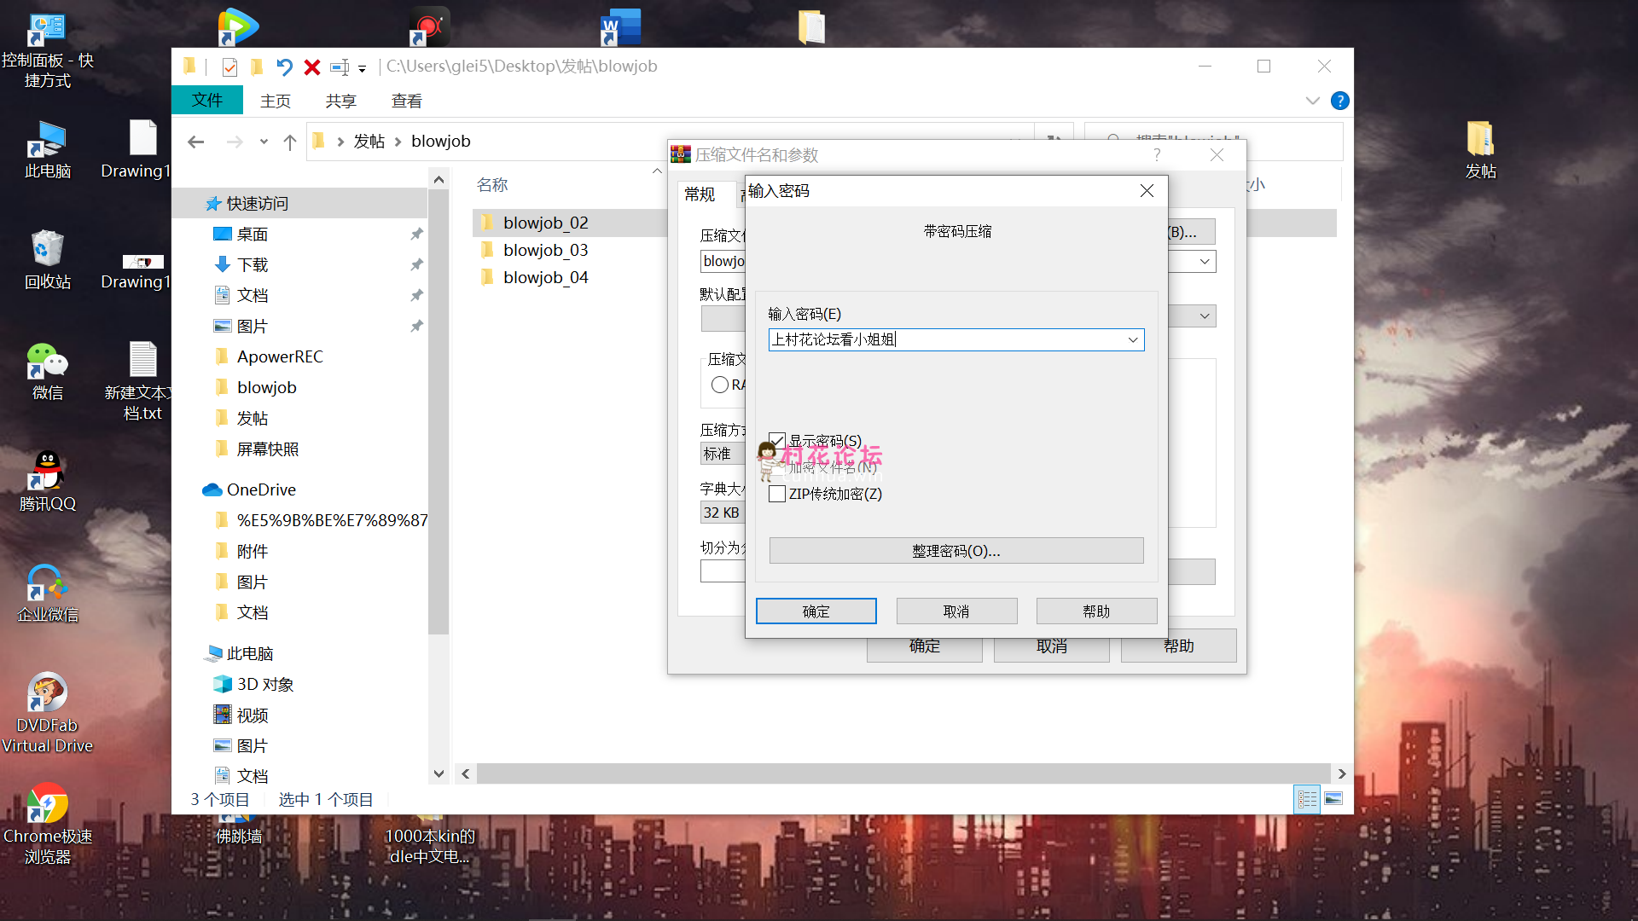Open the 32 KB dictionary size dropdown
The width and height of the screenshot is (1638, 921).
click(x=722, y=513)
